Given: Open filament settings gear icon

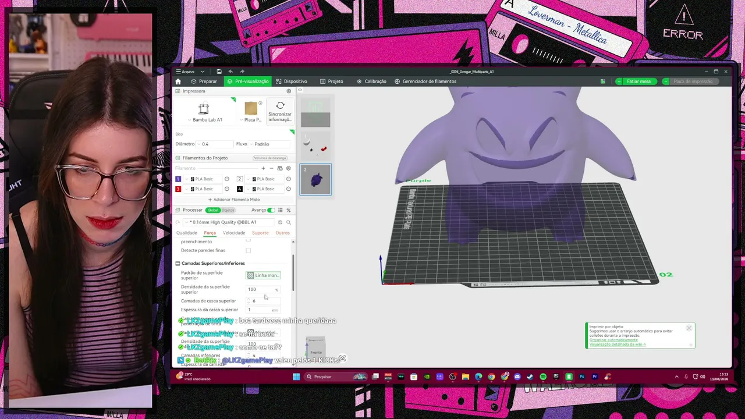Looking at the screenshot, I should point(288,168).
